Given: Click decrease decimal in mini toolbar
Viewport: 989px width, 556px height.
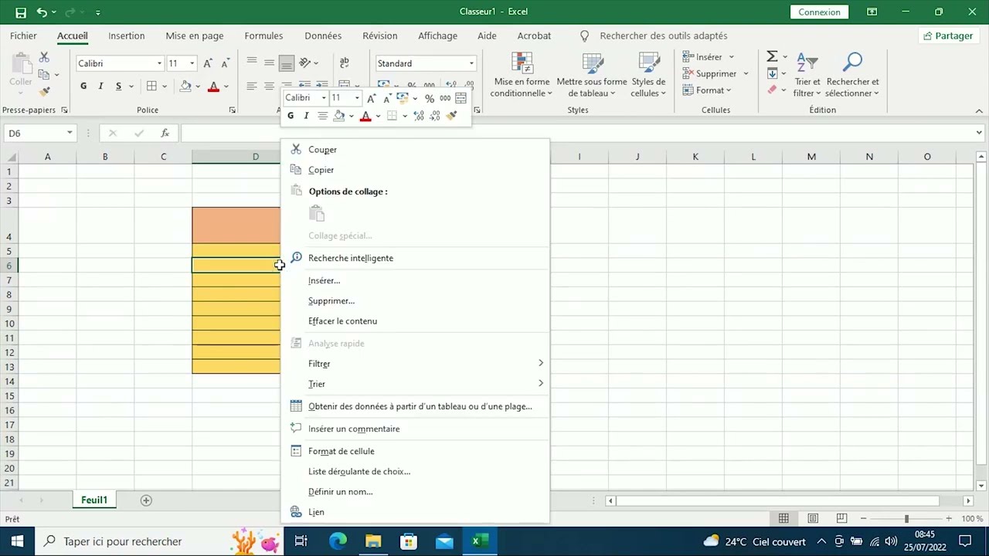Looking at the screenshot, I should pos(435,116).
